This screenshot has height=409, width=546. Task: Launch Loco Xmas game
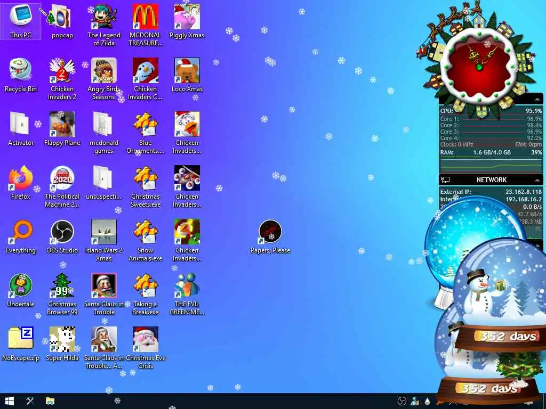[x=187, y=75]
